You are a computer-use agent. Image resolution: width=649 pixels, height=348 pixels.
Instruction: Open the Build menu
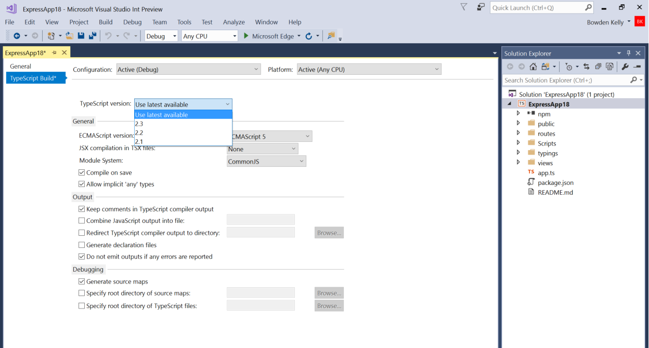[106, 22]
